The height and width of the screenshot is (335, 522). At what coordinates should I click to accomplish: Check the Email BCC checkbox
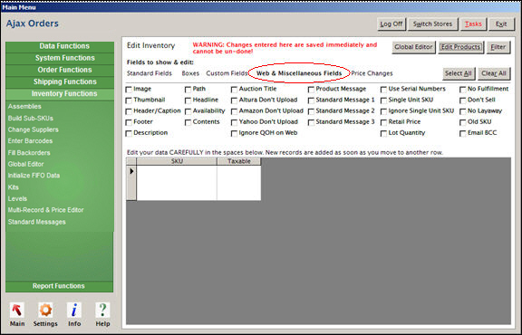(463, 133)
